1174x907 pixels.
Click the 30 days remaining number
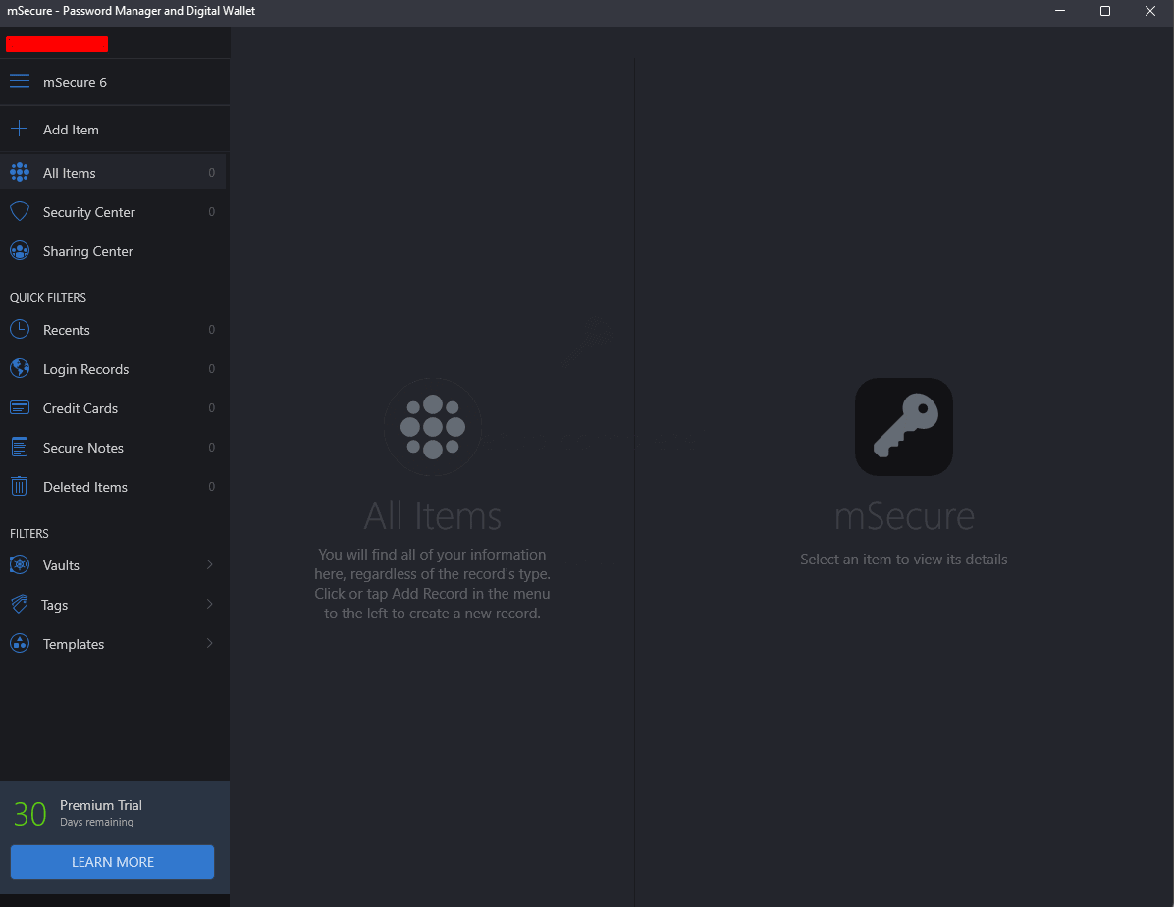pyautogui.click(x=30, y=814)
